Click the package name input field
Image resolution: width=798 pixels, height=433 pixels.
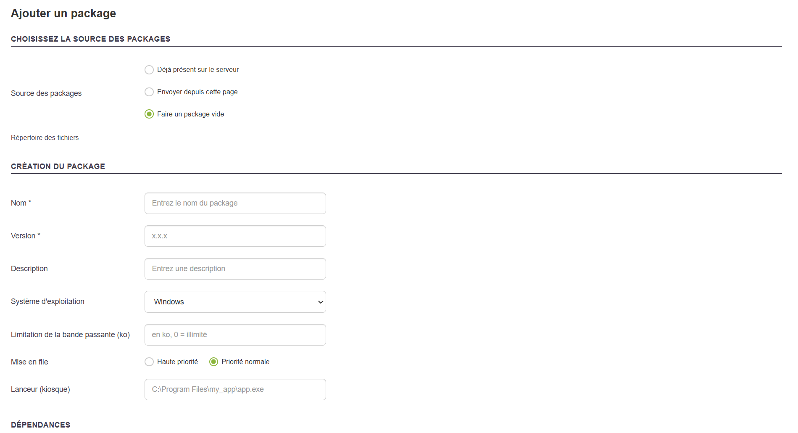[235, 203]
